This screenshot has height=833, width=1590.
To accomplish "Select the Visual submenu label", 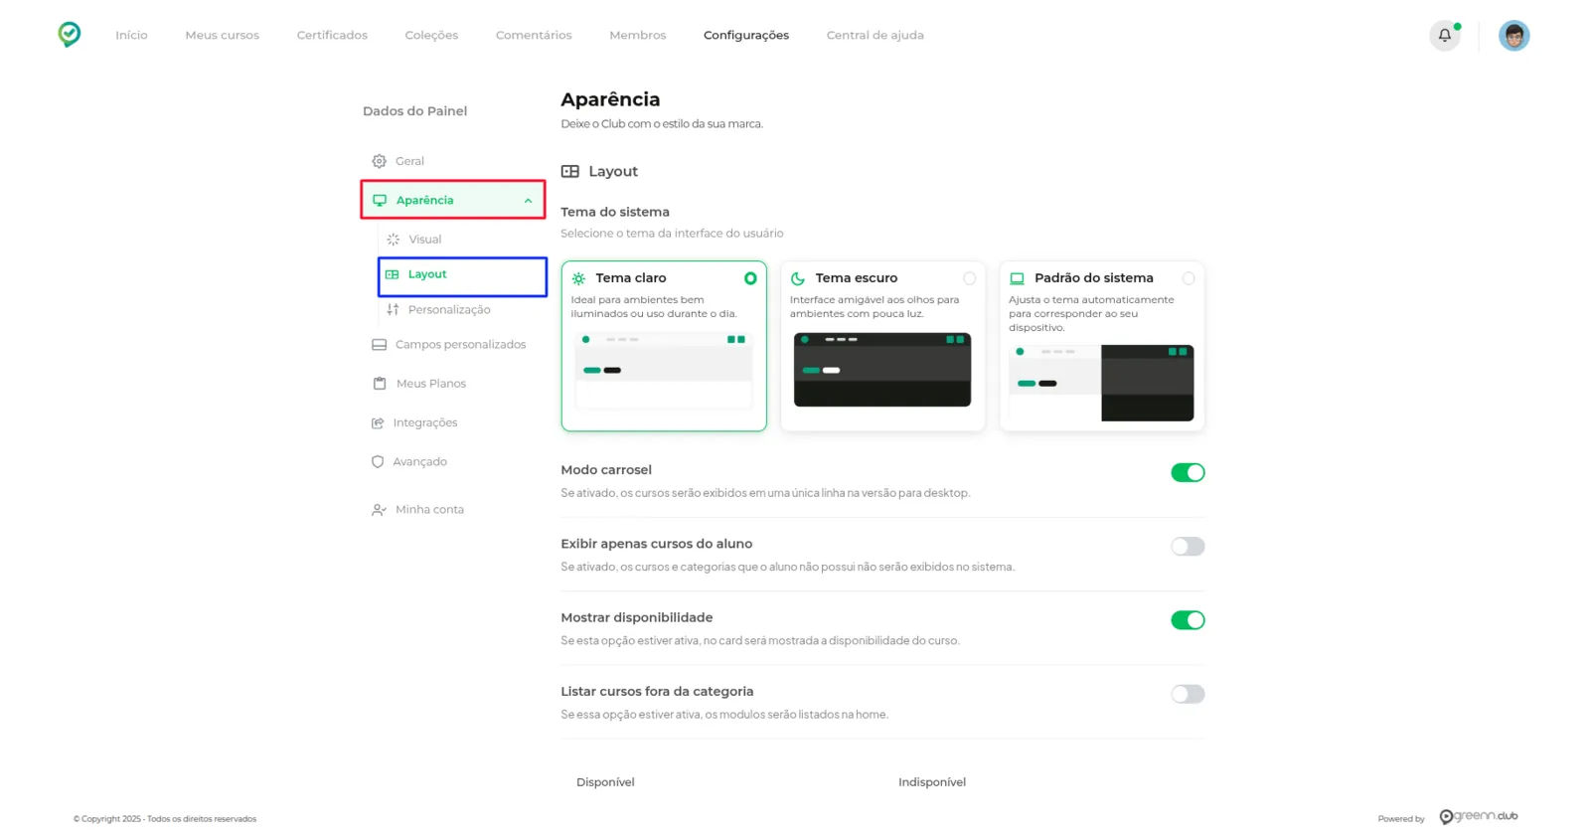I will [x=425, y=240].
